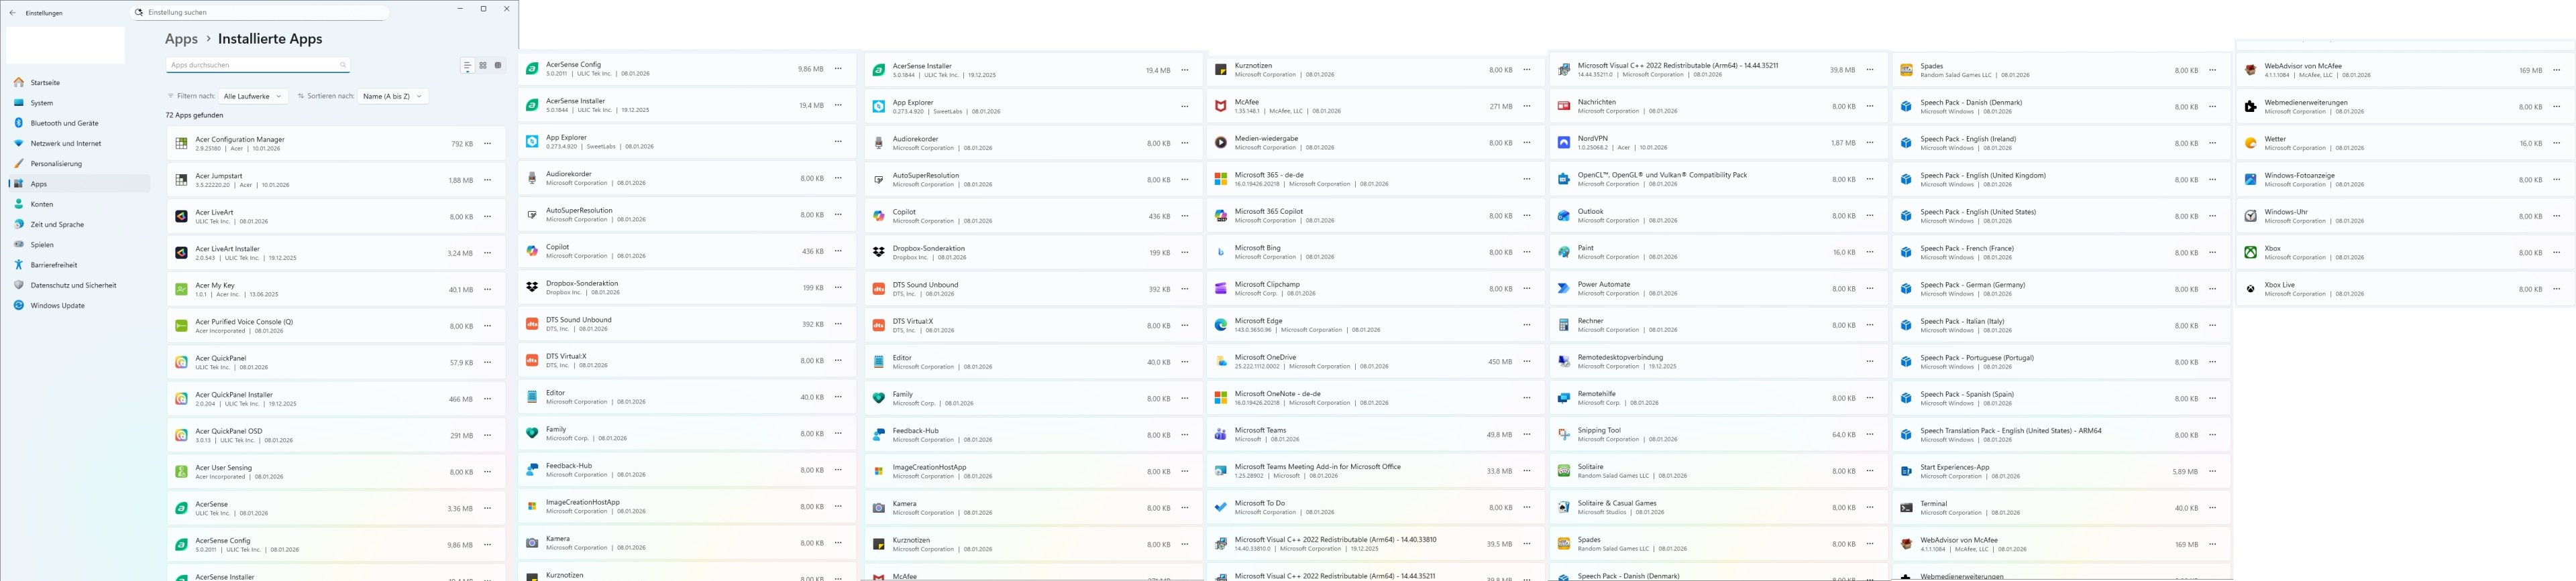
Task: Click the Paint app icon
Action: (x=1564, y=253)
